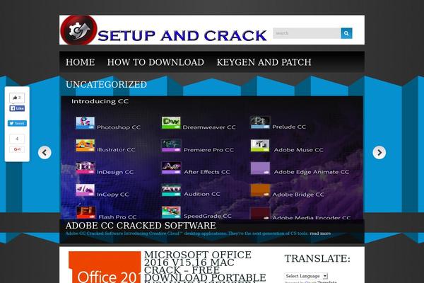Viewport: 424px width, 283px height.
Task: Focus the search input field
Action: (x=307, y=33)
